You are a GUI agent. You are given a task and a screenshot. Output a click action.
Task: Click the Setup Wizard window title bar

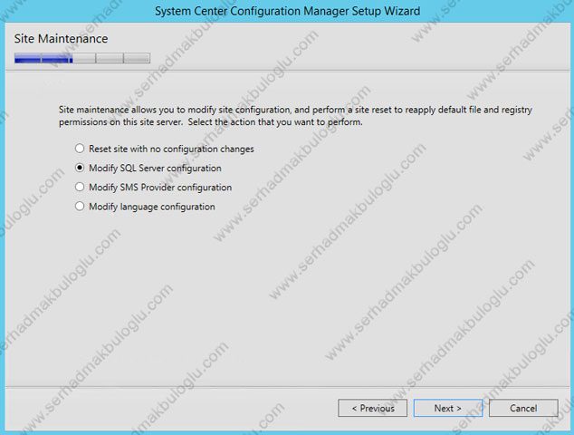[286, 12]
